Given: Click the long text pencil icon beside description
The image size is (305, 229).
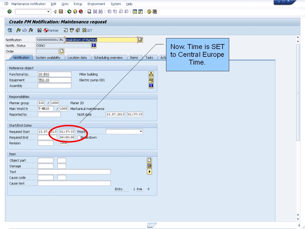Looking at the screenshot, I should click(x=140, y=40).
